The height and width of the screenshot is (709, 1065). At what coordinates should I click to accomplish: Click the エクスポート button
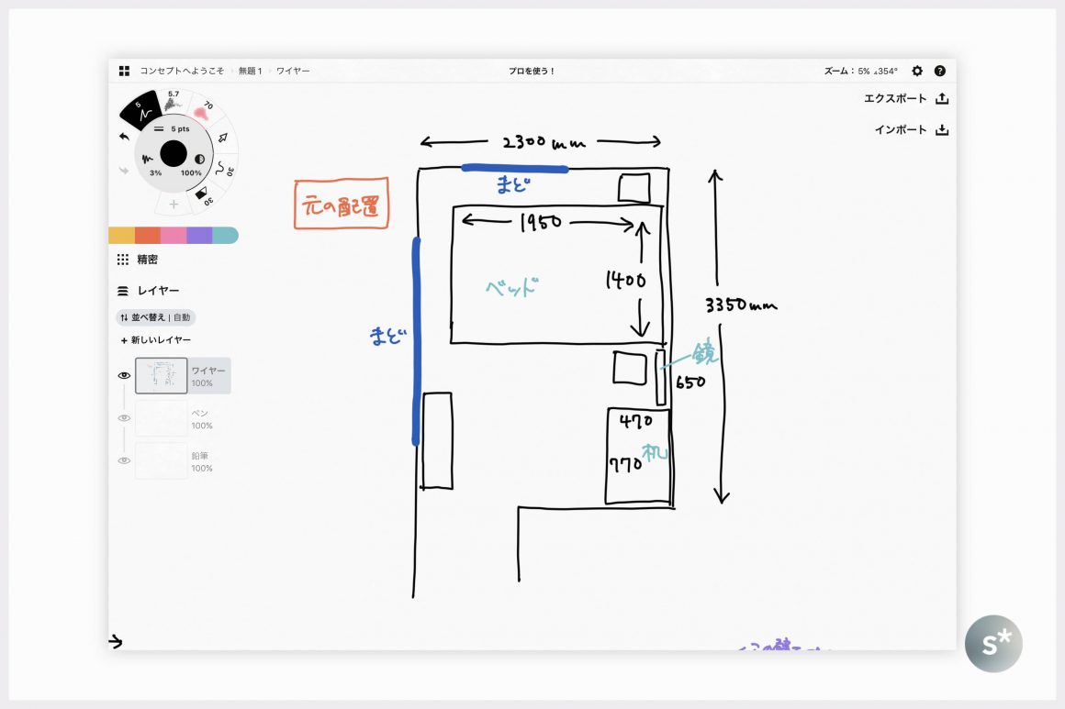(x=905, y=99)
